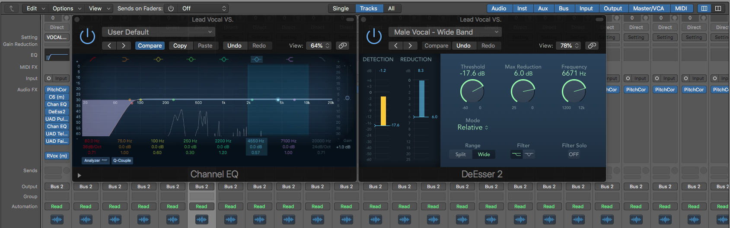The image size is (730, 228).
Task: Turn on Filter Solo OFF button
Action: [x=574, y=154]
